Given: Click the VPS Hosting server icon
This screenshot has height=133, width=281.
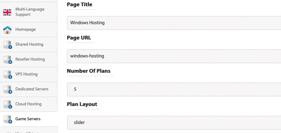Looking at the screenshot, I should tap(7, 75).
